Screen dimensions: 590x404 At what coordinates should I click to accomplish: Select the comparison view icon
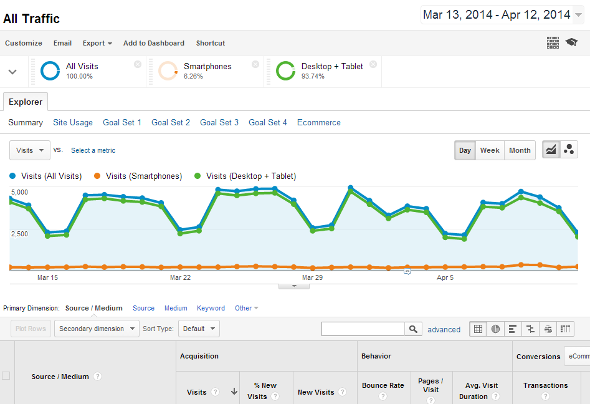coord(530,329)
